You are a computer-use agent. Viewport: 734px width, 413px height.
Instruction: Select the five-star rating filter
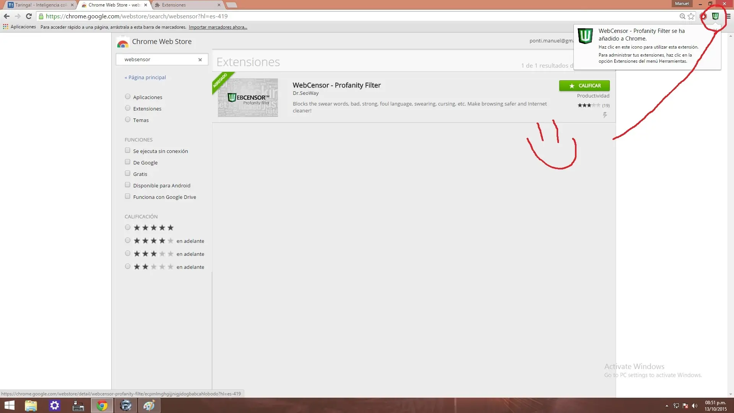128,228
